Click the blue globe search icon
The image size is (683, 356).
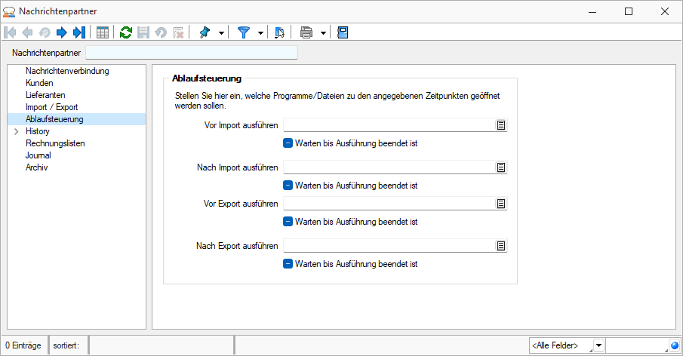(x=675, y=345)
